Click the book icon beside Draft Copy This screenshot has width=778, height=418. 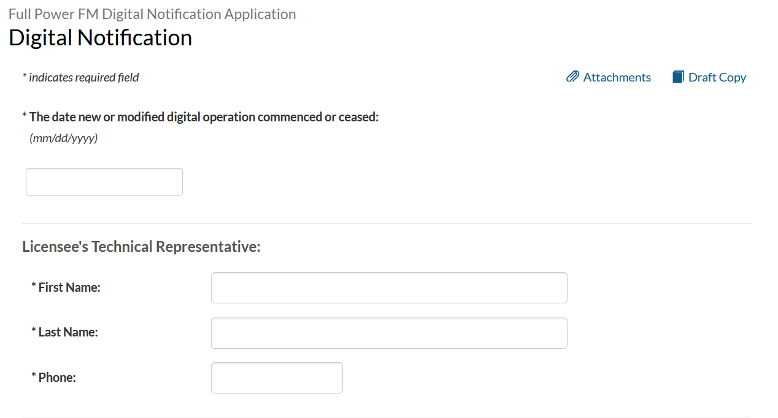pos(678,77)
